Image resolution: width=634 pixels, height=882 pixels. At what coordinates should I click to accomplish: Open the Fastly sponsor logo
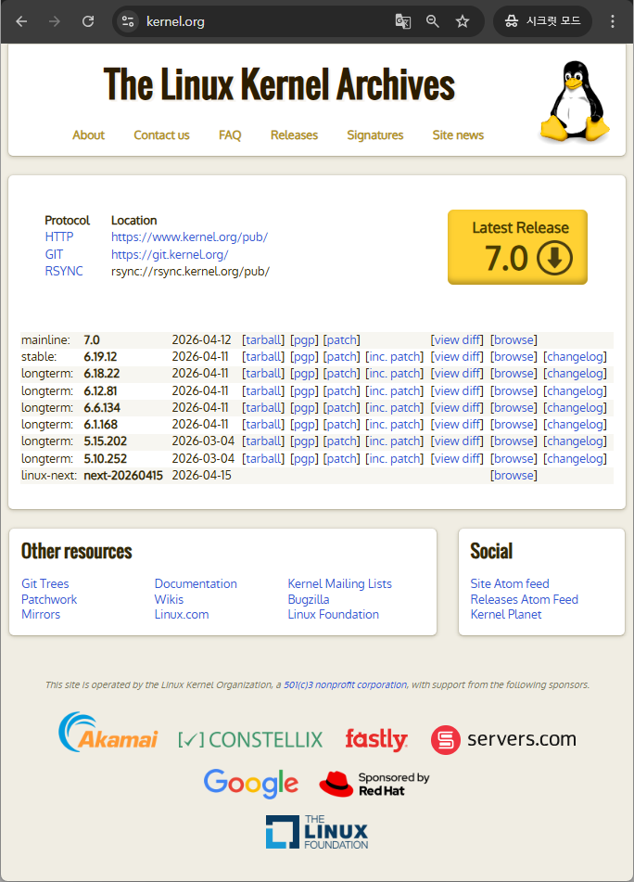click(x=376, y=739)
